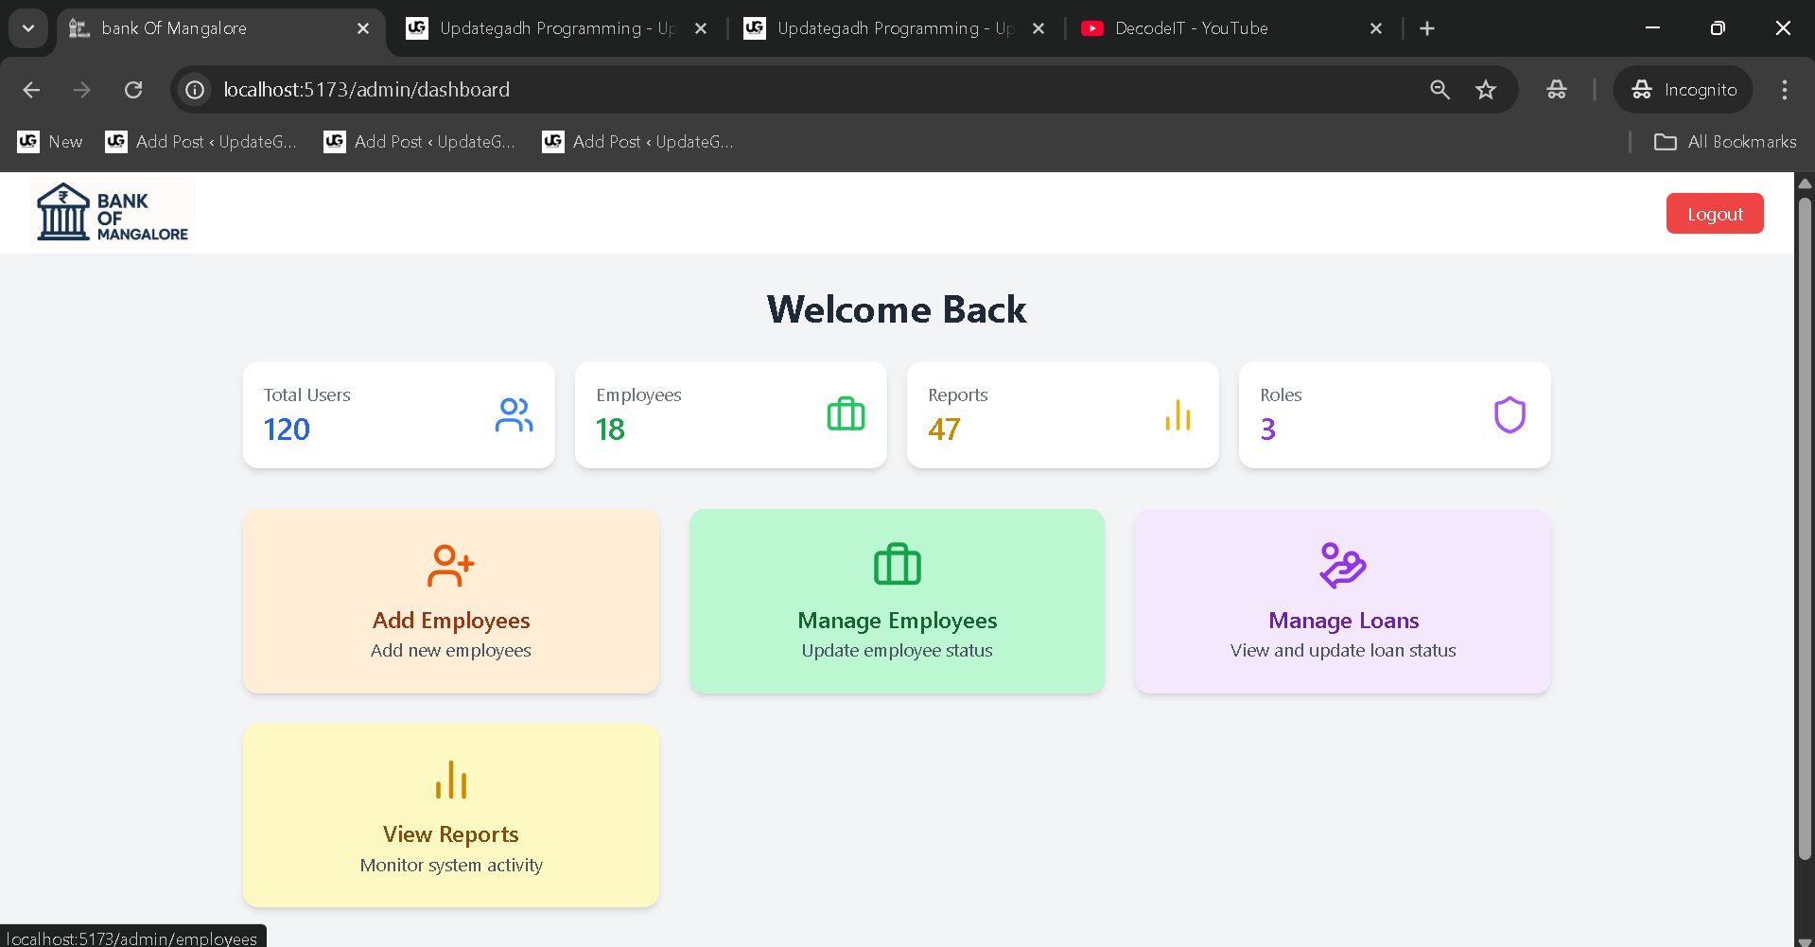This screenshot has height=947, width=1815.
Task: Click the Bank of Mangalore logo
Action: pos(111,210)
